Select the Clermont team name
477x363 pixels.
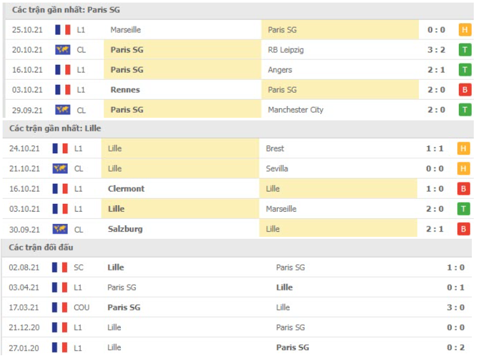point(126,189)
